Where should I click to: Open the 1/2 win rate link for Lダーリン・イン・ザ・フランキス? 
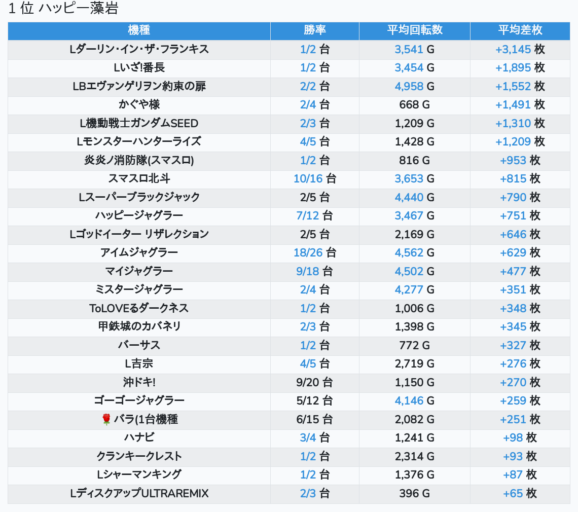pyautogui.click(x=308, y=49)
